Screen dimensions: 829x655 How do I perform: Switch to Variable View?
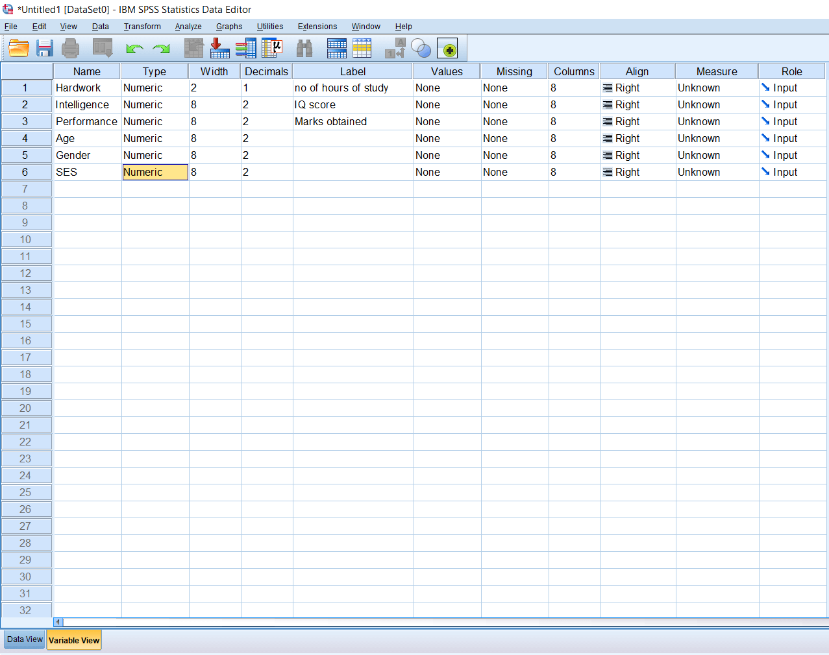73,639
